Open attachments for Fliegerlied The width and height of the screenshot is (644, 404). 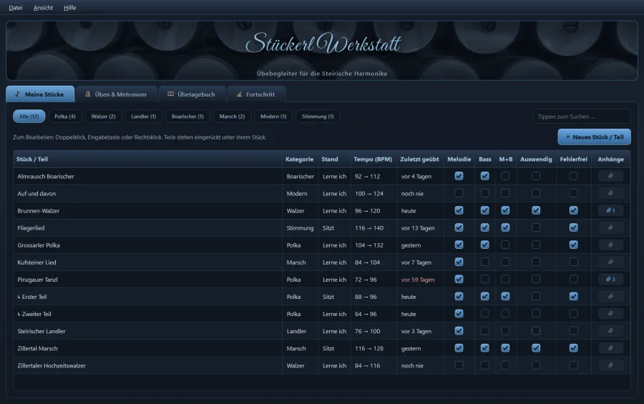(x=611, y=228)
